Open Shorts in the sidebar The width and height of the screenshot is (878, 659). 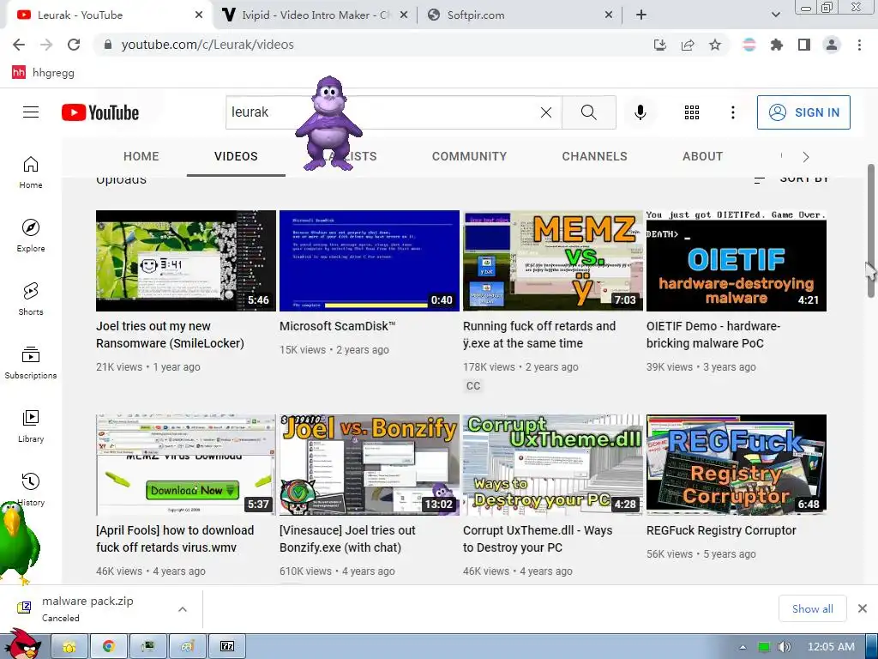(31, 299)
